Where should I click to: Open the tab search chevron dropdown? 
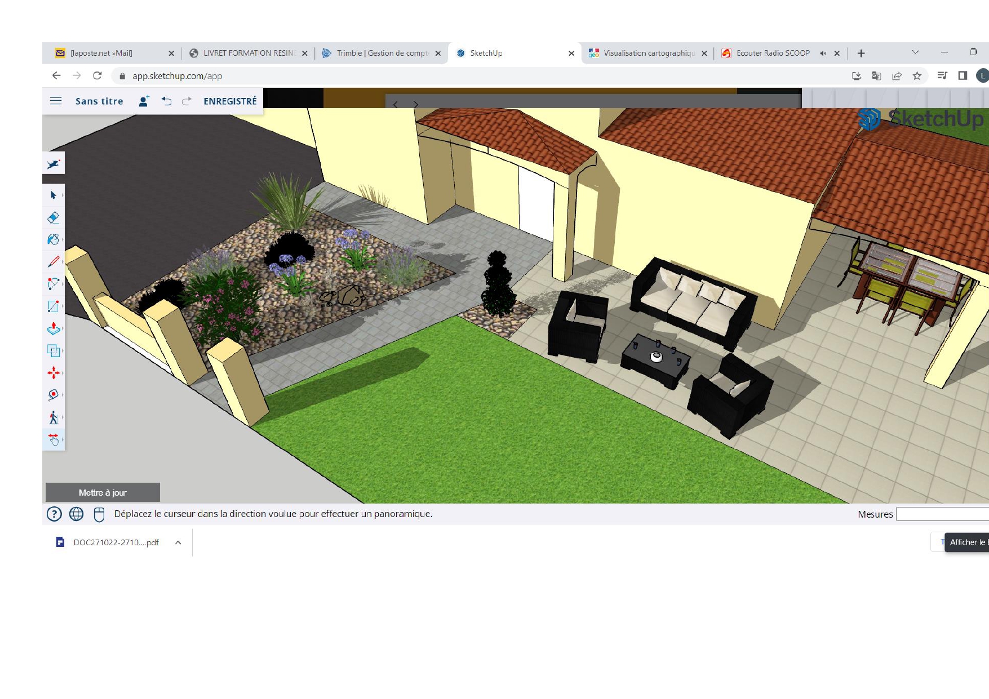click(x=915, y=52)
